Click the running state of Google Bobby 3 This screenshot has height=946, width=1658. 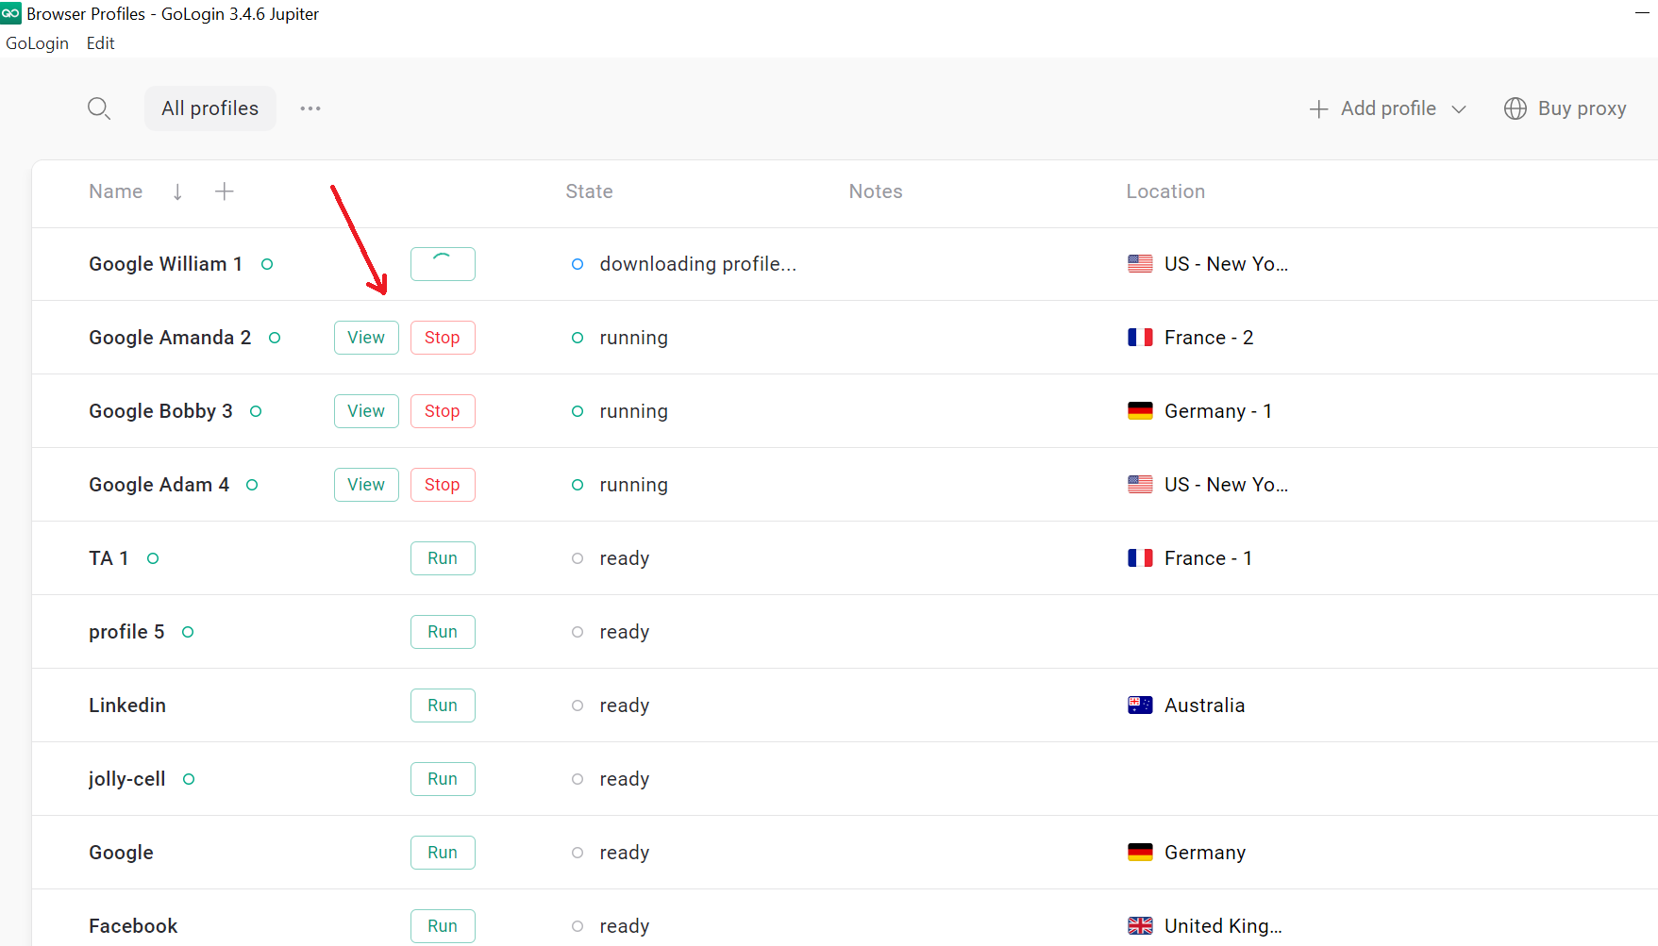(x=633, y=411)
